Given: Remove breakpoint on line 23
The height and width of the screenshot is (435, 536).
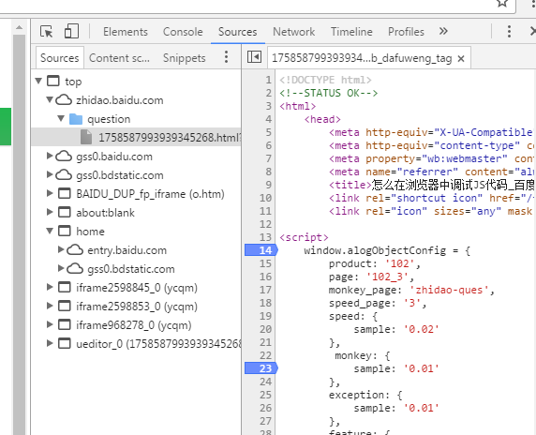Looking at the screenshot, I should (x=261, y=368).
